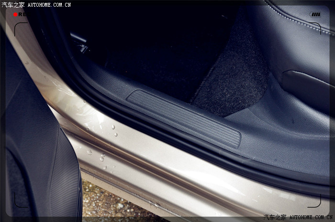Image resolution: width=335 pixels, height=222 pixels.
Task: Open the AUTOHOME.COM.CN link at top left
Action: coord(49,4)
